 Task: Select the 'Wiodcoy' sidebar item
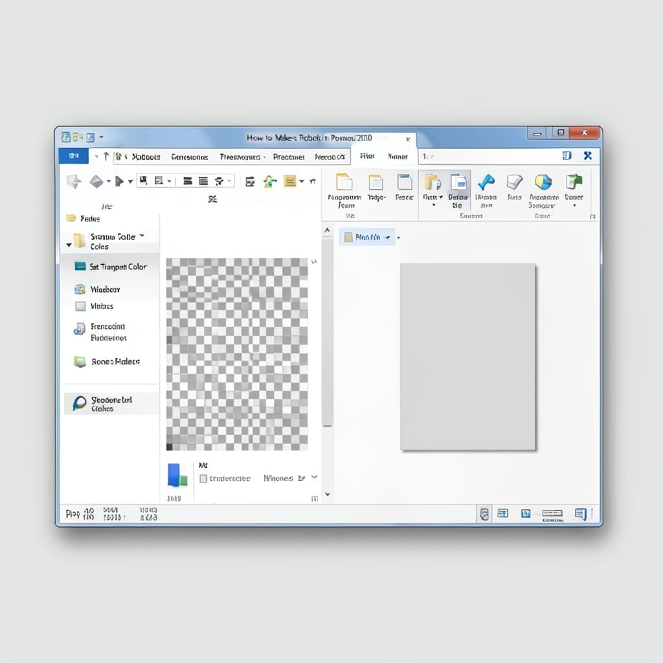[x=98, y=289]
